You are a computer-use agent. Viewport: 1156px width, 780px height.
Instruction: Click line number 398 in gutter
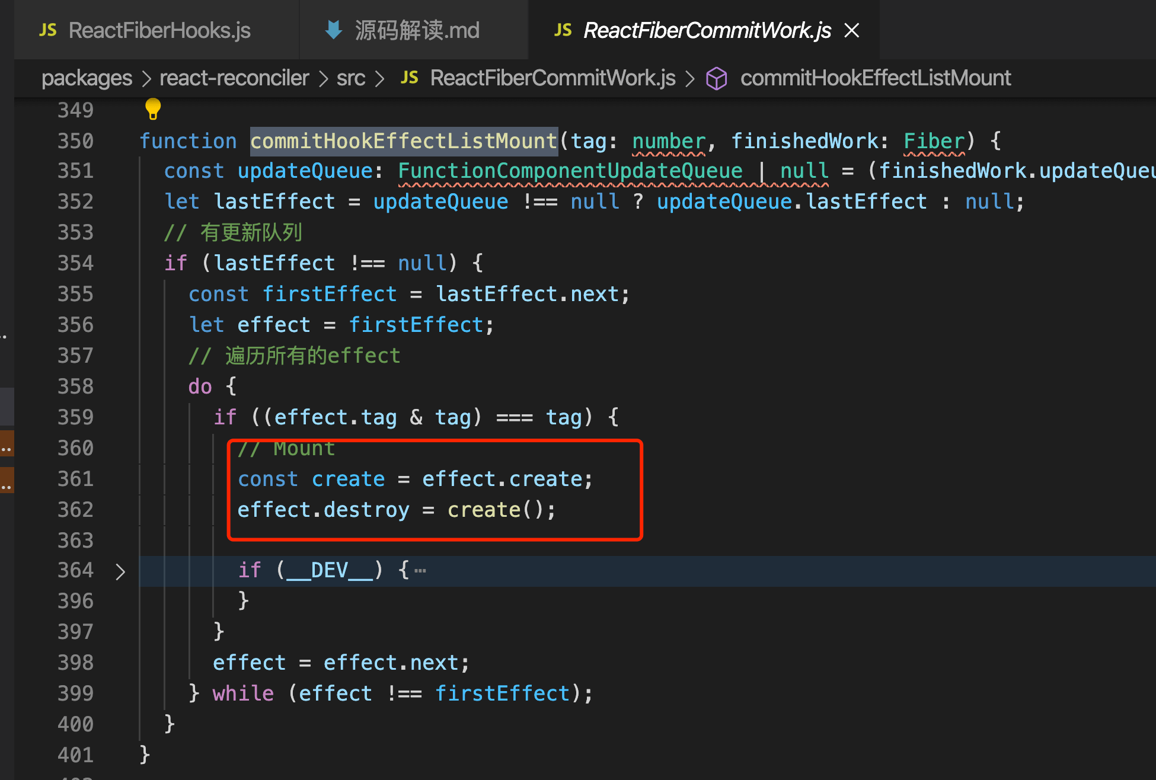click(75, 662)
